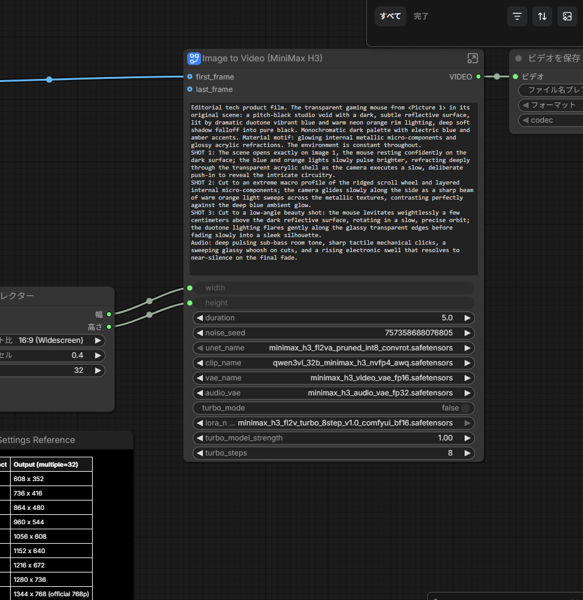This screenshot has height=600, width=583.
Task: Open the codec dropdown
Action: pyautogui.click(x=550, y=120)
